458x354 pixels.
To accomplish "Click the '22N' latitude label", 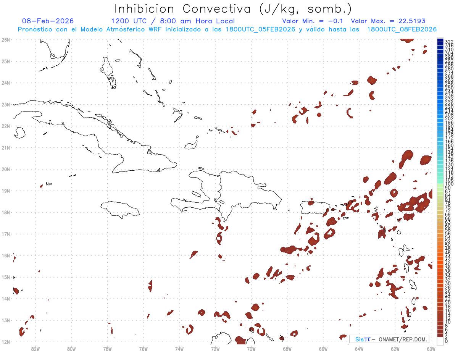I will [x=6, y=126].
